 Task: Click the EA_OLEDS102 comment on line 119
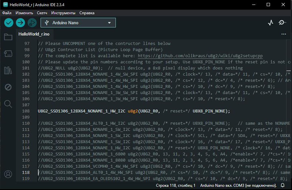point(163,179)
